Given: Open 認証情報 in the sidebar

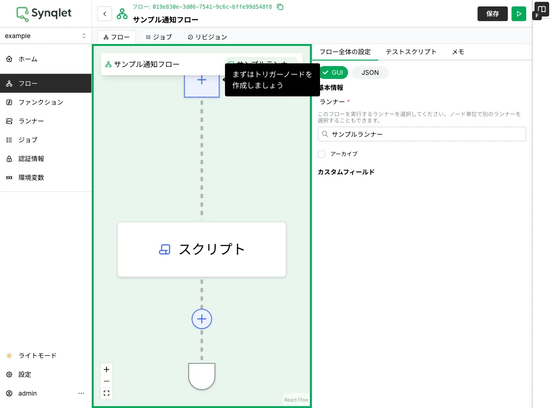Looking at the screenshot, I should (45, 159).
